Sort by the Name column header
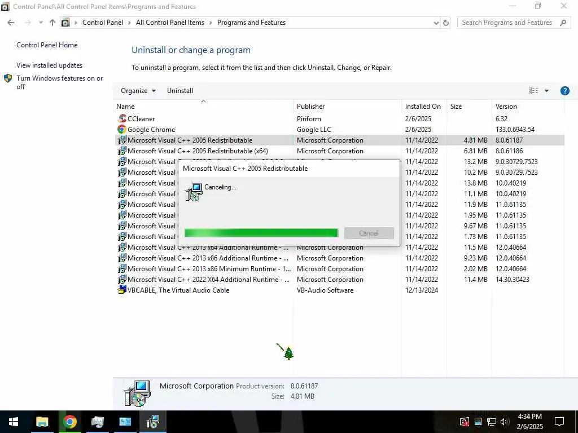This screenshot has width=578, height=433. [204, 107]
